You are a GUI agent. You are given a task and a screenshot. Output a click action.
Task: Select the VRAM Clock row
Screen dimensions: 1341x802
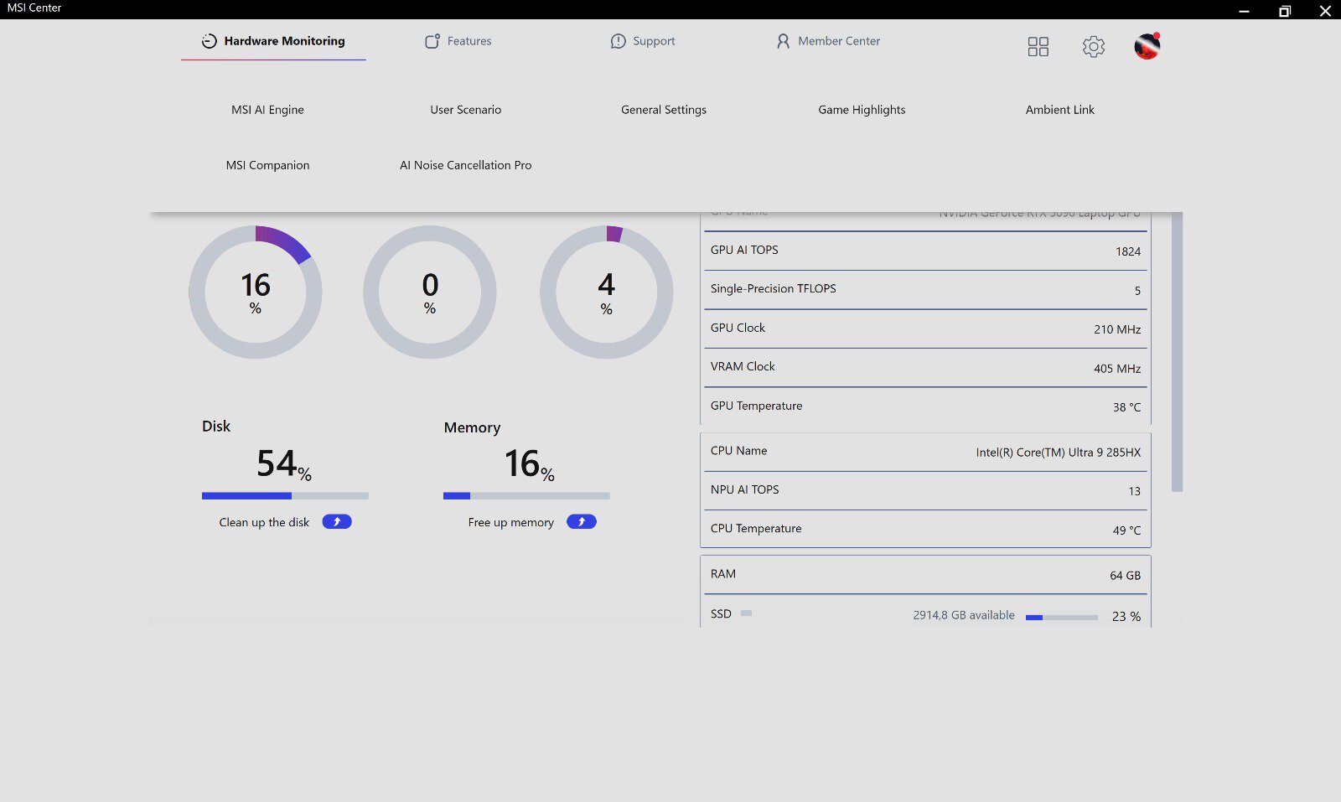925,367
